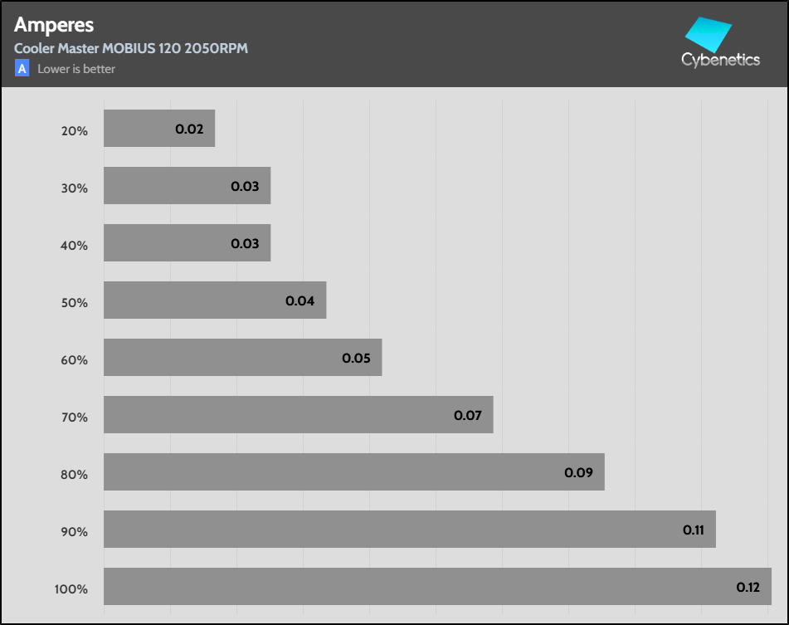
Task: Select the 100% bar showing 0.12
Action: (x=437, y=587)
